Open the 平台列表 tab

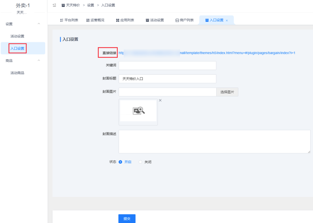point(69,20)
